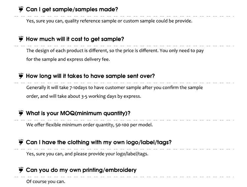
Task: Click the line mentioning "3-5 working days by express"
Action: coord(83,96)
